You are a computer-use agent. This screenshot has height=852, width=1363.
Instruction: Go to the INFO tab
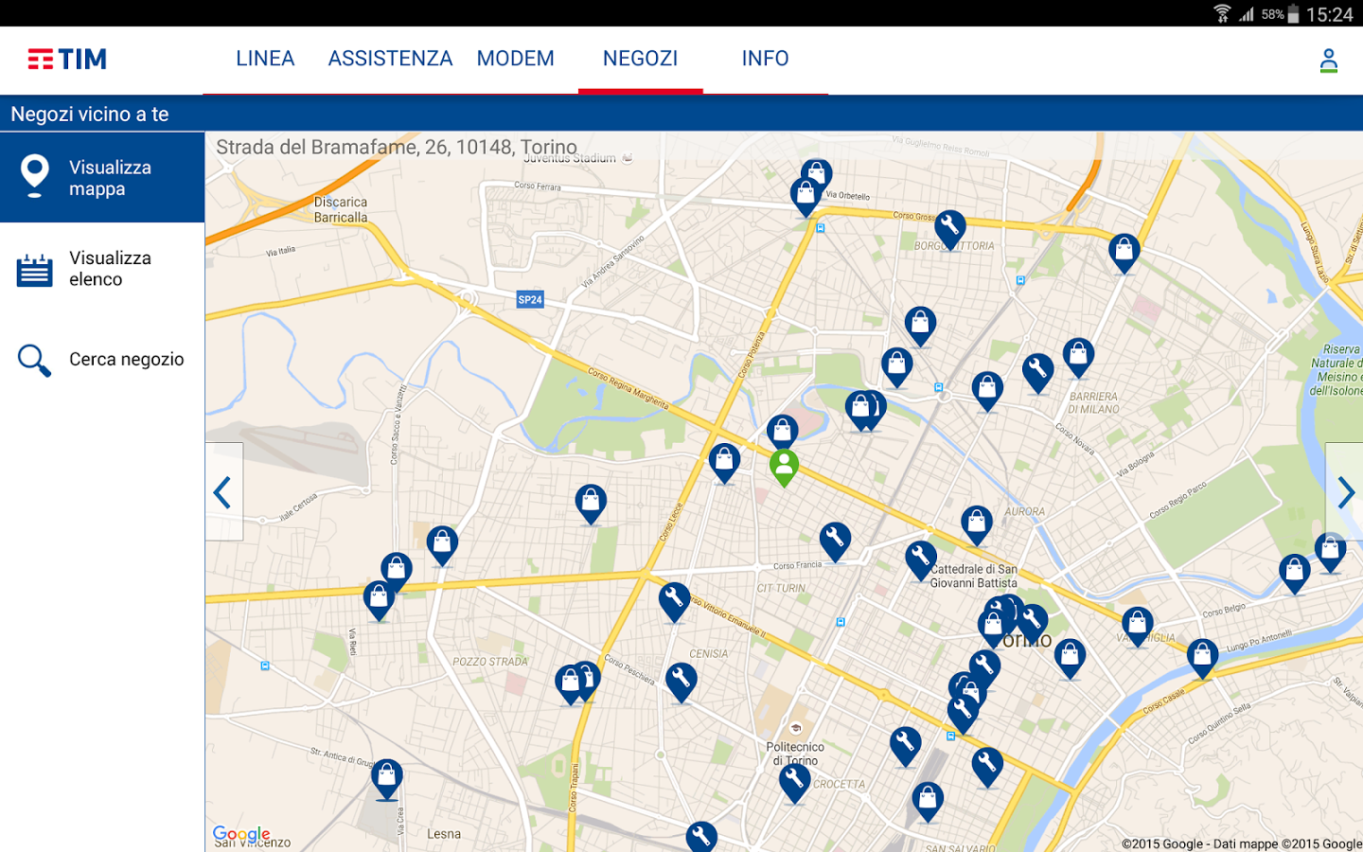pos(765,59)
